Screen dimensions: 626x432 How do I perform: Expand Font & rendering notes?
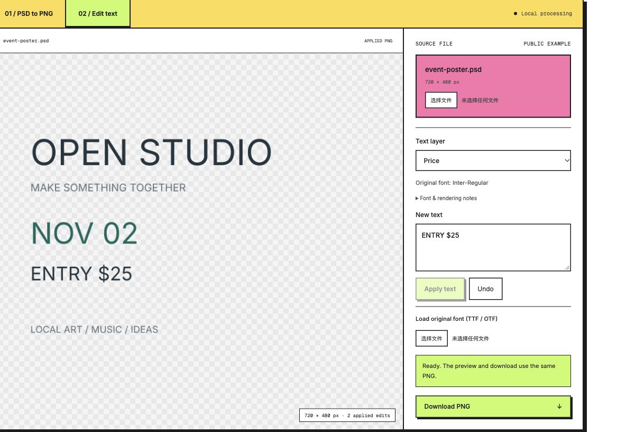point(446,198)
